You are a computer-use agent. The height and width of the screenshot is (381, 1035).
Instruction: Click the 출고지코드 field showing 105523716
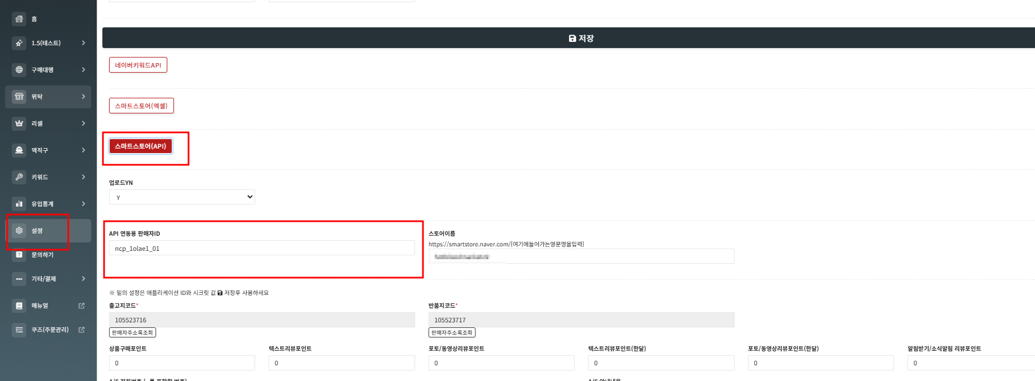coord(262,320)
